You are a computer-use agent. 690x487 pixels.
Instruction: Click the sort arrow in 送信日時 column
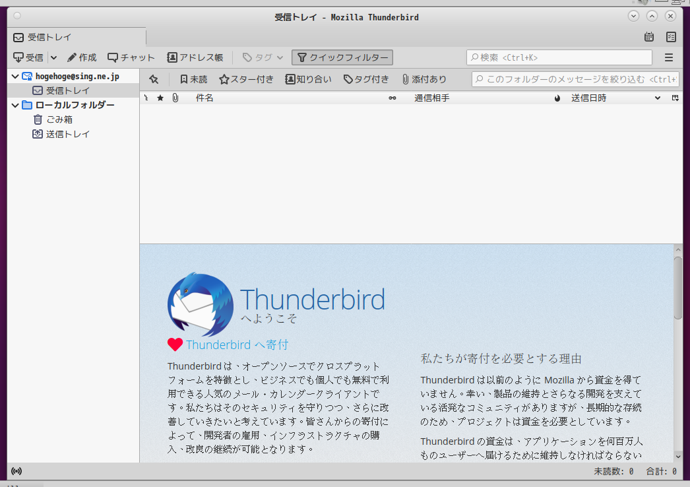pyautogui.click(x=658, y=98)
